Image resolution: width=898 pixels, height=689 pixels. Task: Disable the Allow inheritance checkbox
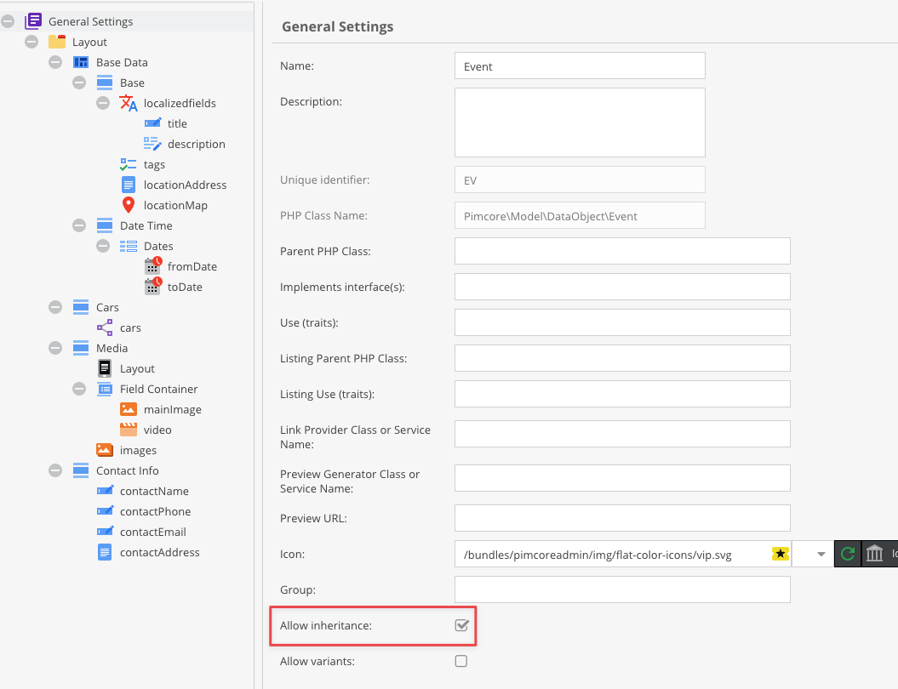[461, 626]
